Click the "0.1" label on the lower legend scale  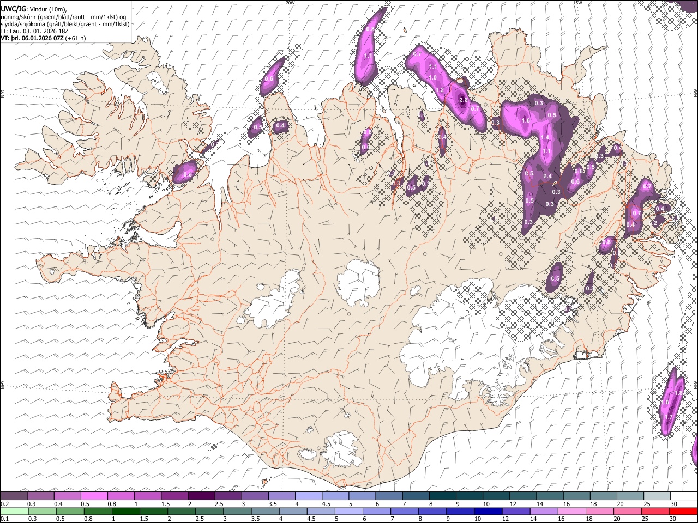(x=4, y=519)
